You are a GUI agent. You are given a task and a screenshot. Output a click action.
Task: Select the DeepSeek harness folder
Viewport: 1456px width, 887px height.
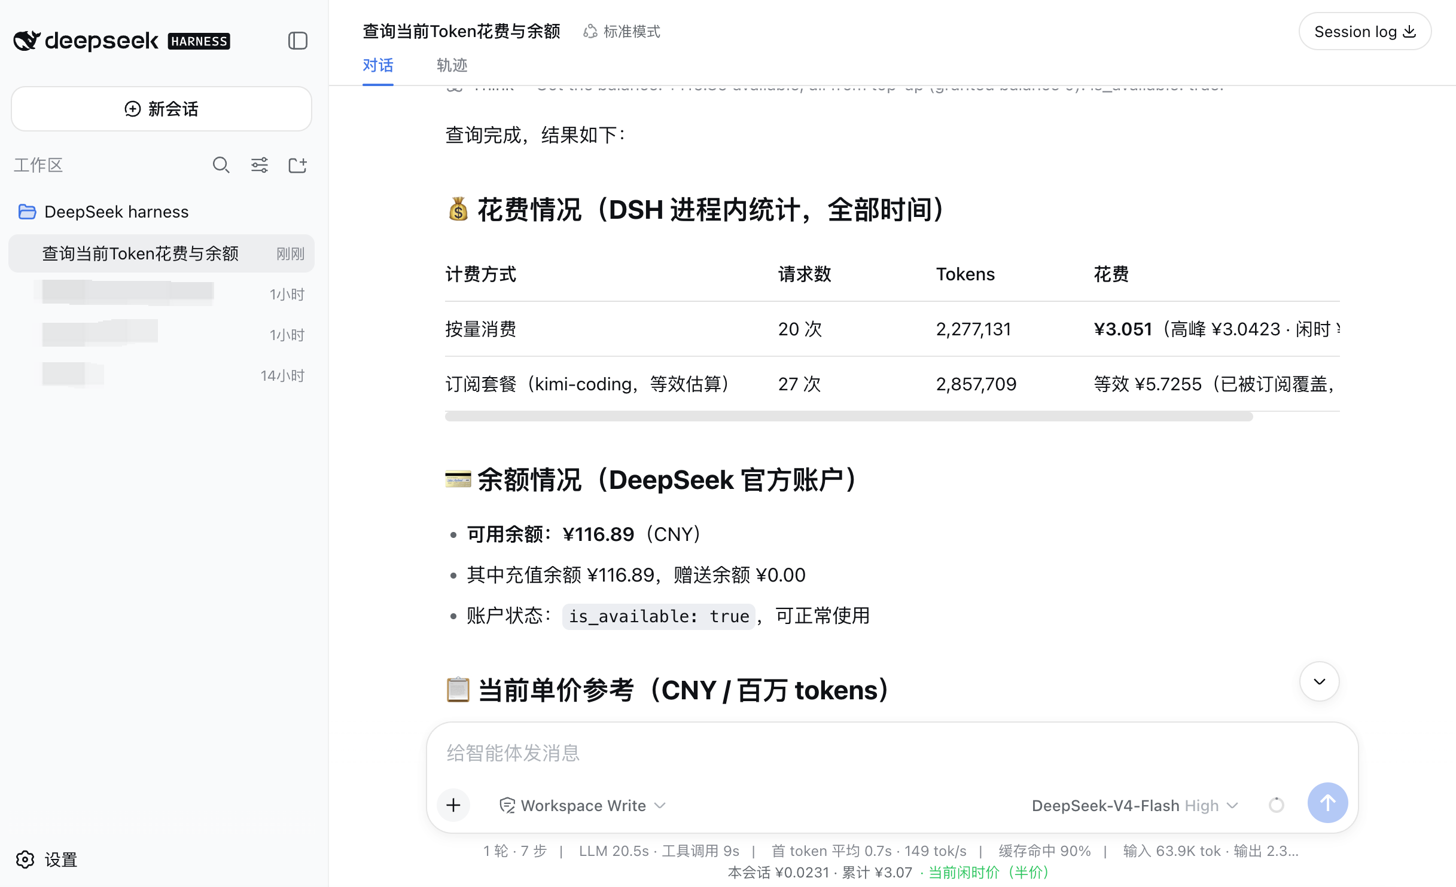tap(103, 212)
